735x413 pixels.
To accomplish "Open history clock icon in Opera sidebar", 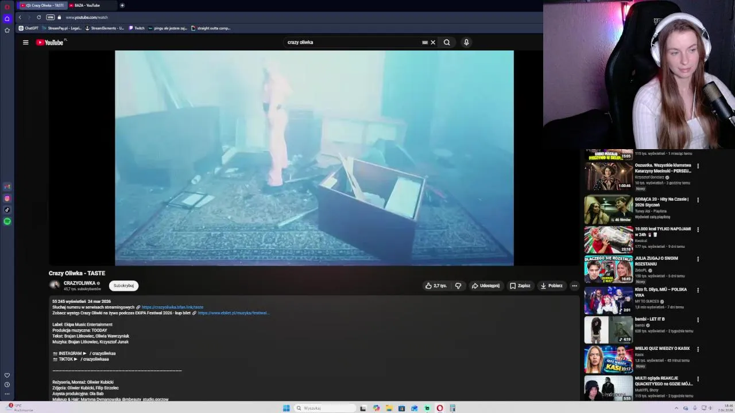I will coord(7,384).
